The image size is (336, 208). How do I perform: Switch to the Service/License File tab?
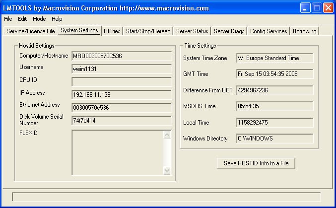31,31
